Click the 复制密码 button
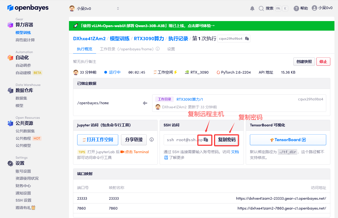The image size is (338, 218). [227, 139]
